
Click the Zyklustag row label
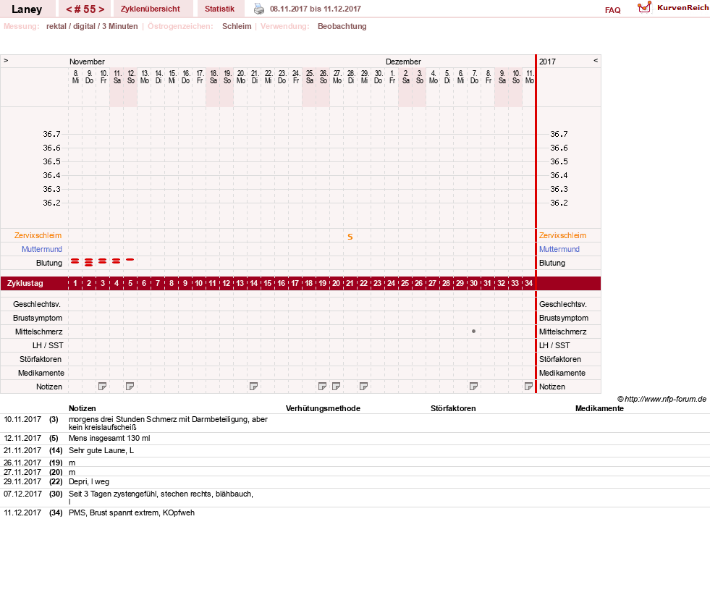click(25, 283)
